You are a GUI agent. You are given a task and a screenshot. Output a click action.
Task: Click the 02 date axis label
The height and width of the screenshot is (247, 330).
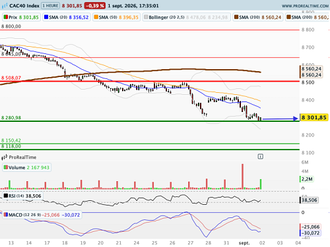262,243
